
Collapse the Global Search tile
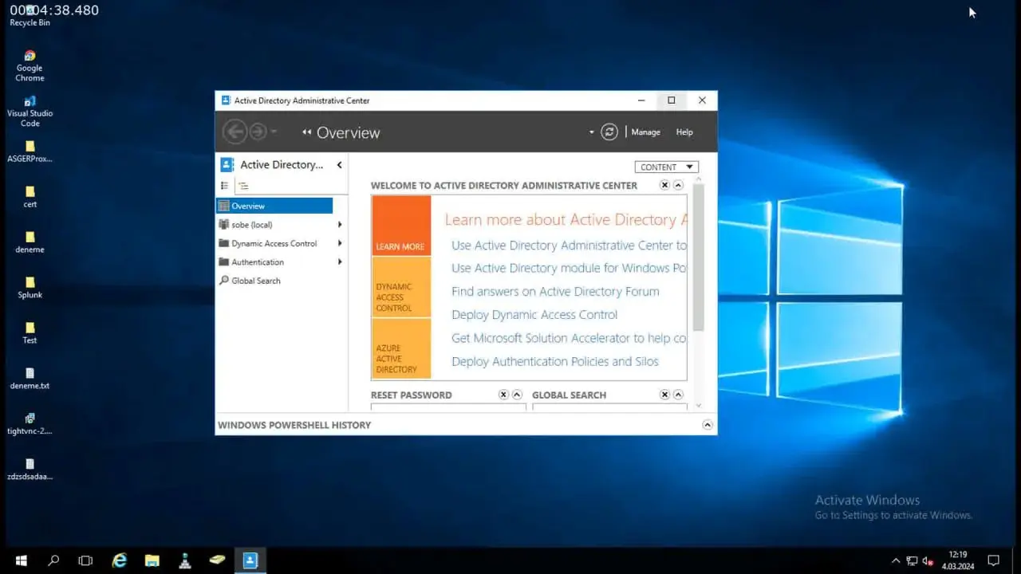(678, 395)
